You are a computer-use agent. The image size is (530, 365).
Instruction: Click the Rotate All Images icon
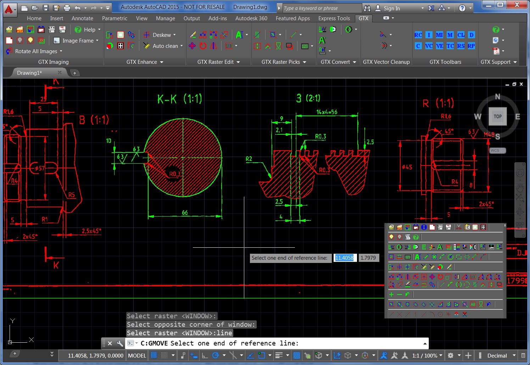9,51
